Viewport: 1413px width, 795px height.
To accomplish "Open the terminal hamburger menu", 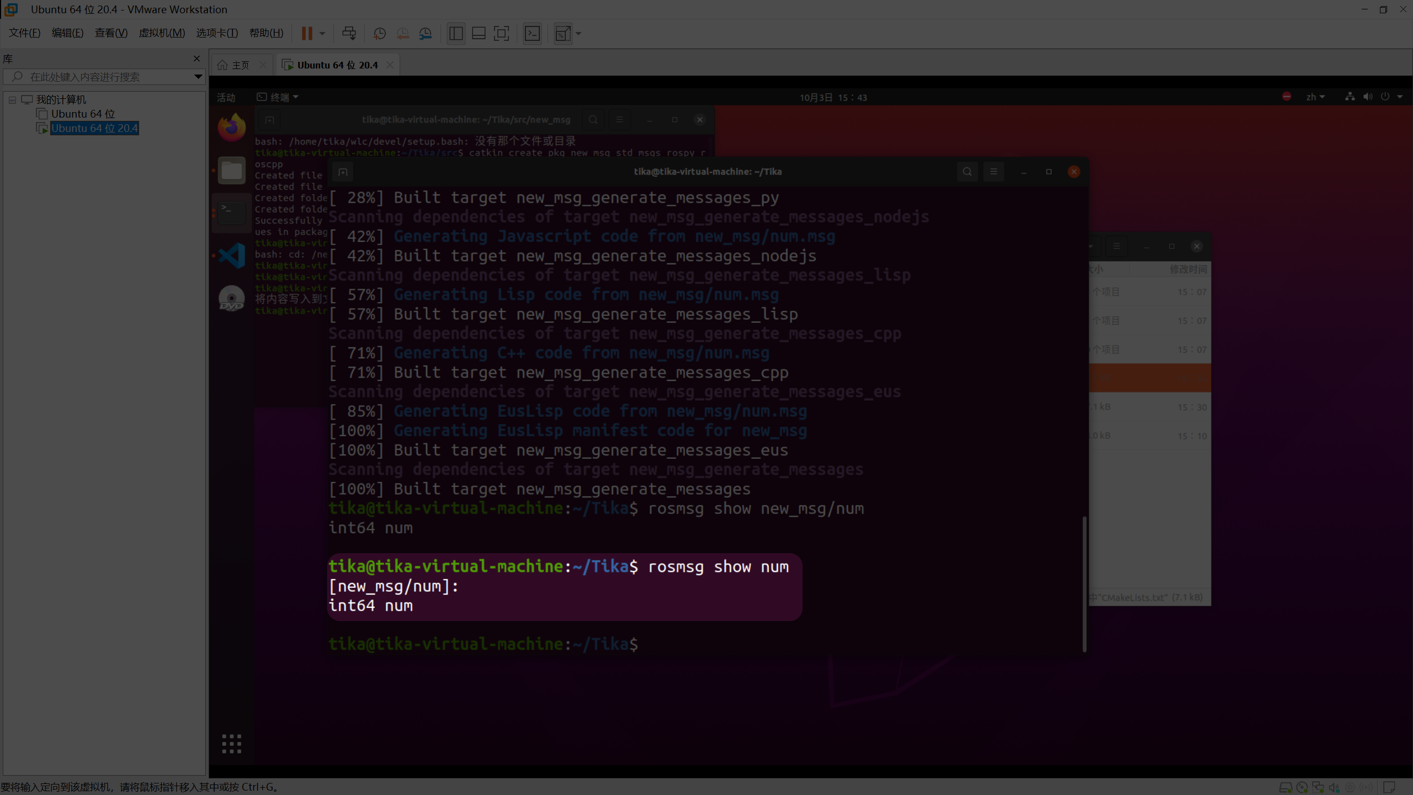I will 994,172.
